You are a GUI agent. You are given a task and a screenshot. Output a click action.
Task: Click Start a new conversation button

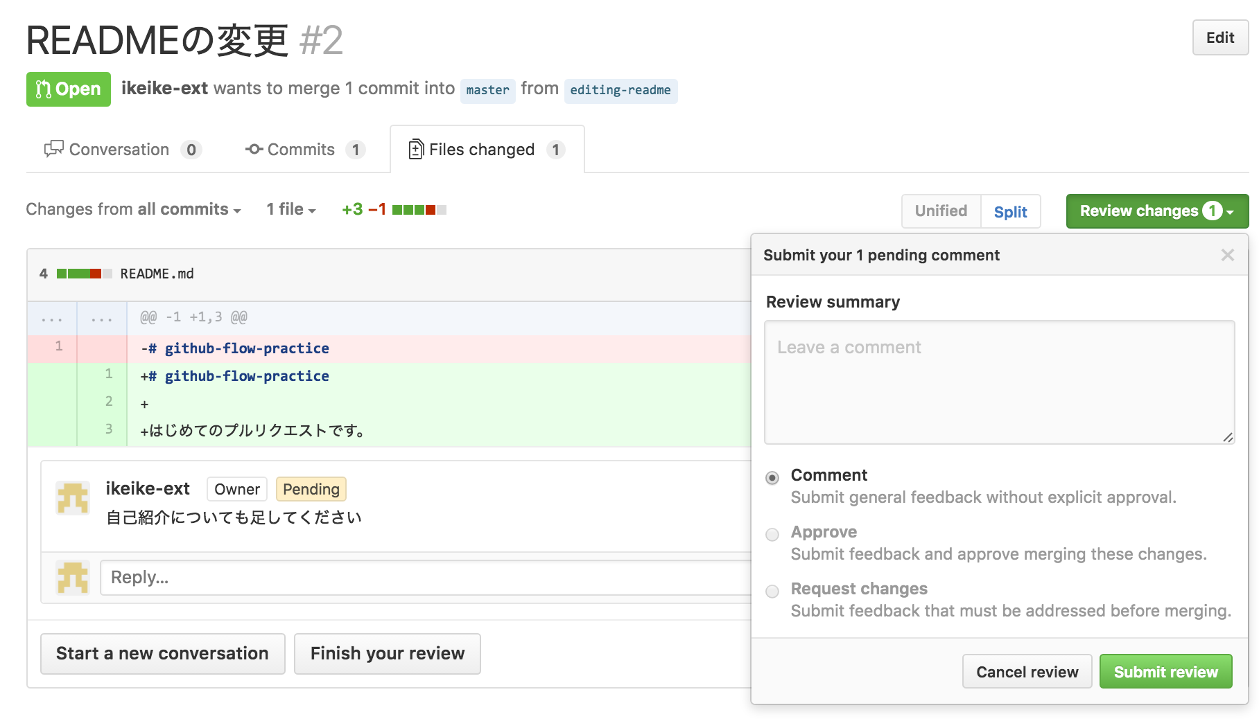coord(162,654)
